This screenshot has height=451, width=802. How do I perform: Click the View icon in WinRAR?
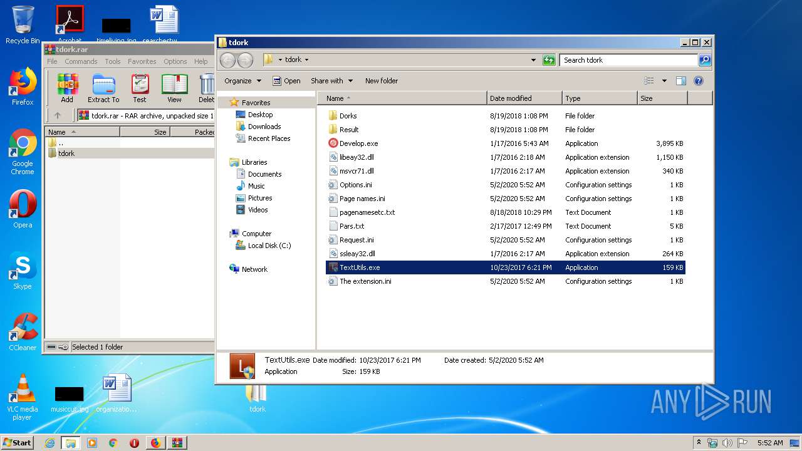click(x=174, y=88)
